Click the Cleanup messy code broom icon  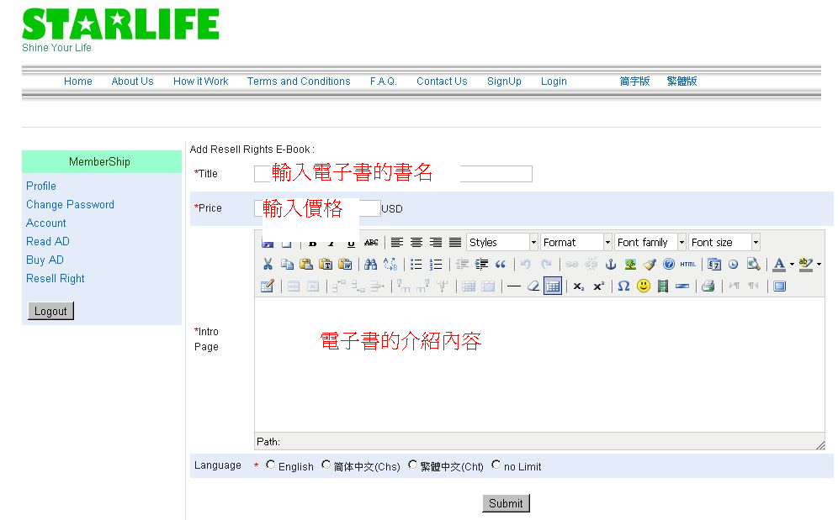pyautogui.click(x=650, y=264)
